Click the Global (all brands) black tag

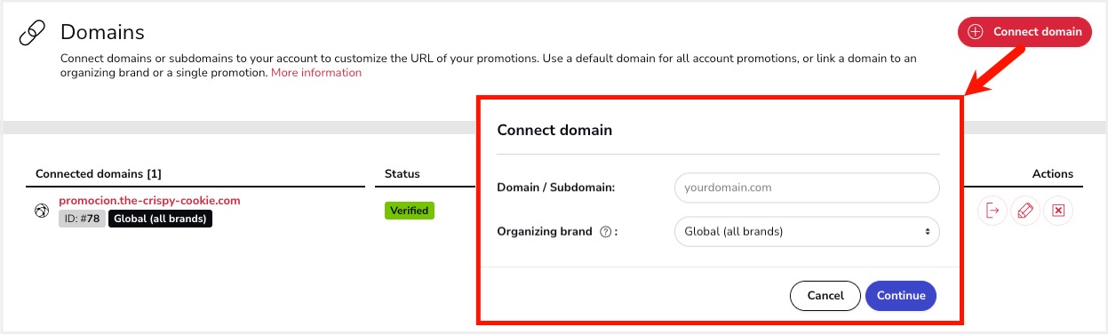161,219
